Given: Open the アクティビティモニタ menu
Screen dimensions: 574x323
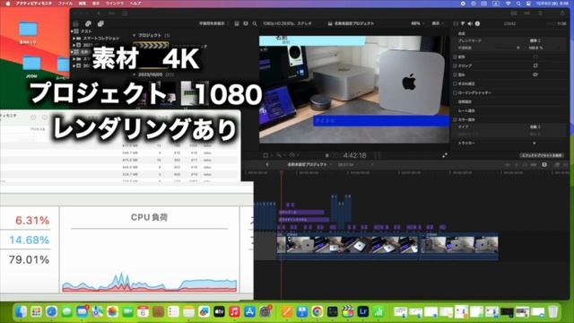Looking at the screenshot, I should tap(34, 4).
